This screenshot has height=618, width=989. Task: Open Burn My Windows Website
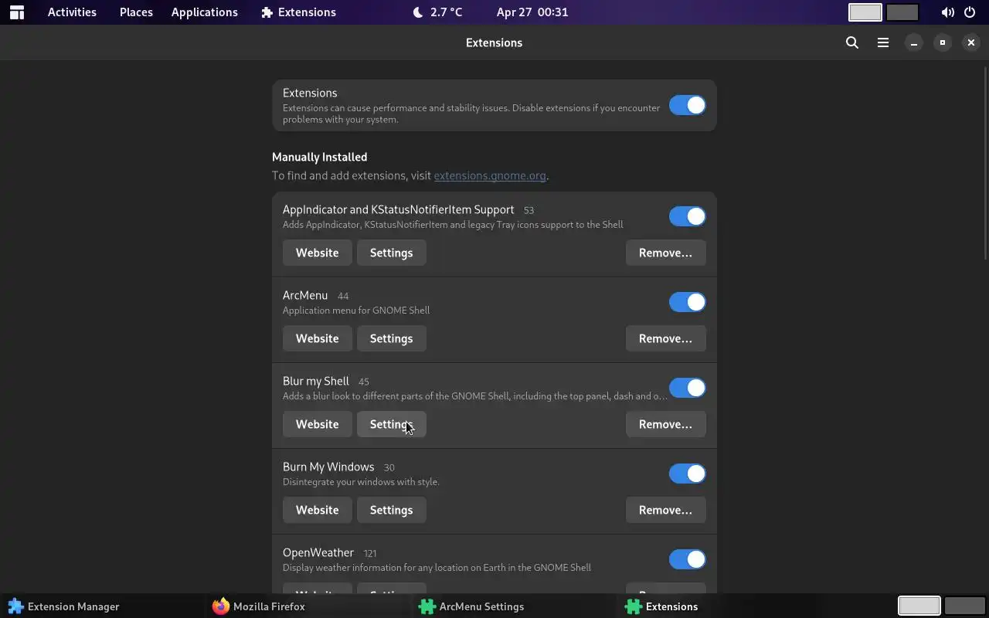[x=317, y=510]
